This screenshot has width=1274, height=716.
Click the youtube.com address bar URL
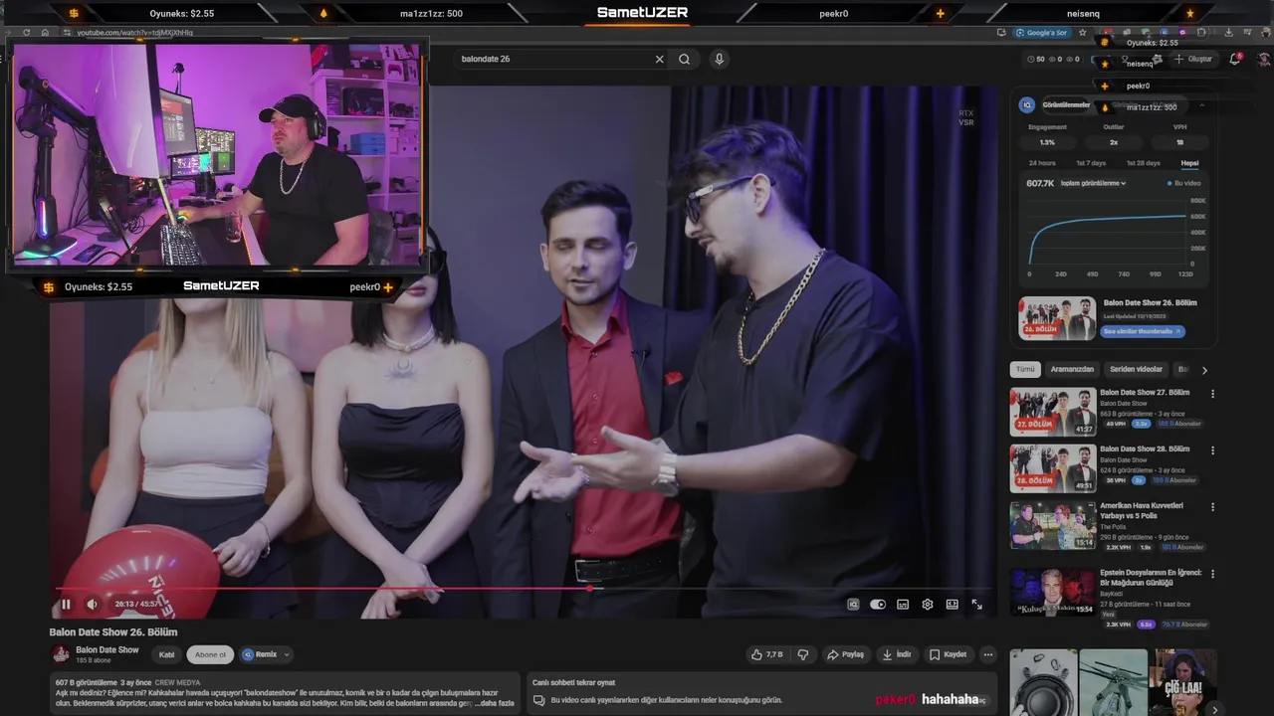pyautogui.click(x=134, y=33)
